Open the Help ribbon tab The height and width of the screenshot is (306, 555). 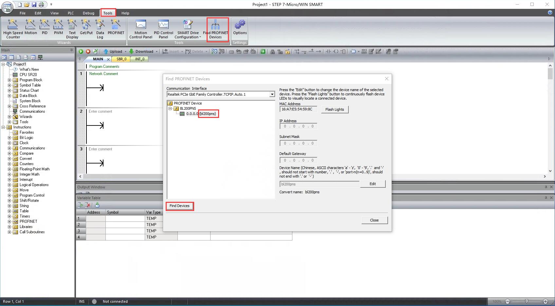pos(125,13)
